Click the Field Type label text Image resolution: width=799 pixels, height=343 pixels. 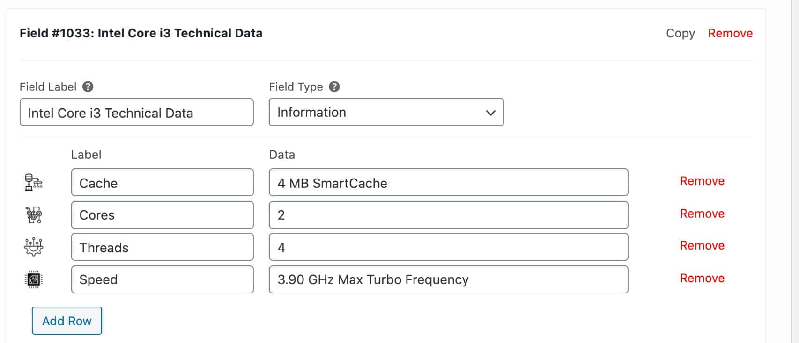[x=296, y=86]
